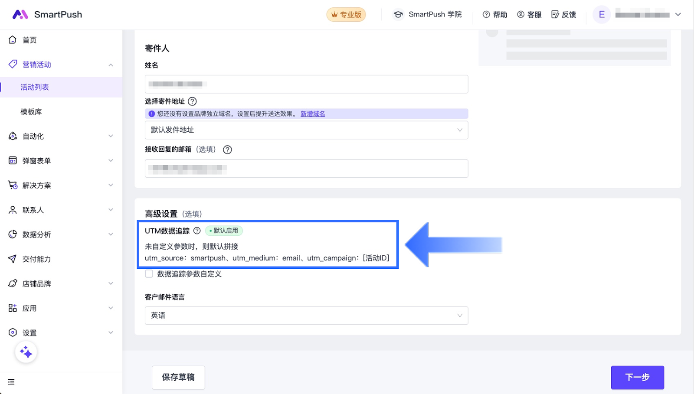Screen dimensions: 694x394
Task: Click the 保存草稿 button
Action: click(178, 377)
